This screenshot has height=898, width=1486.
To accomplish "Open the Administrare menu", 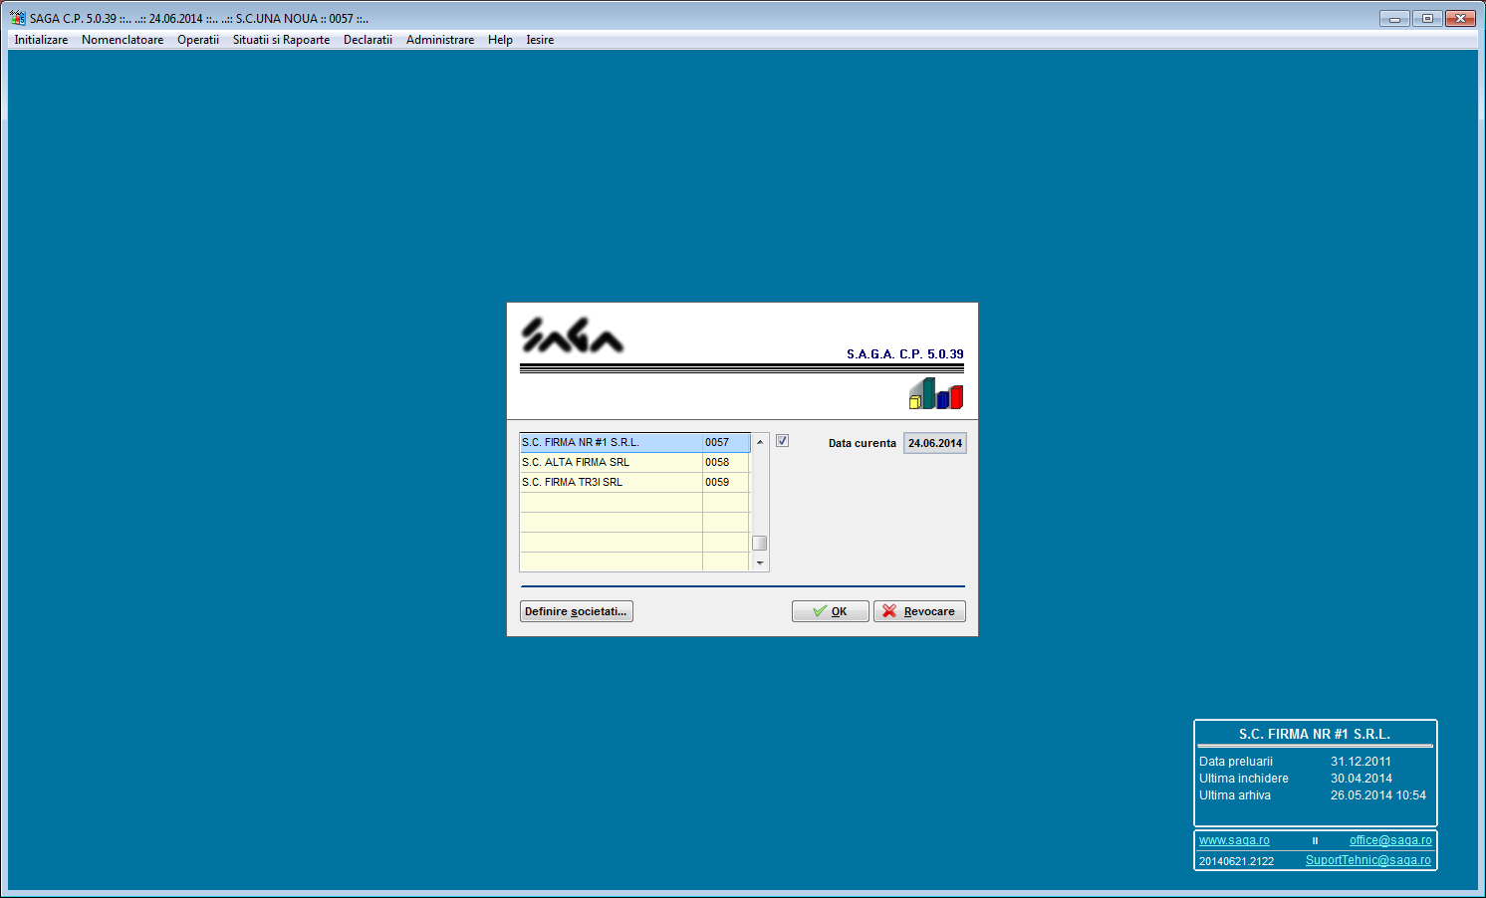I will pyautogui.click(x=440, y=40).
